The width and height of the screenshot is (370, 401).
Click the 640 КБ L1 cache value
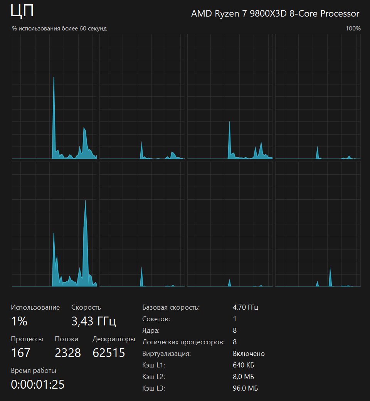244,365
